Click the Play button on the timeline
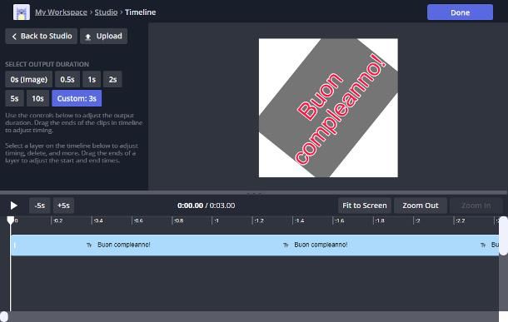 coord(13,206)
